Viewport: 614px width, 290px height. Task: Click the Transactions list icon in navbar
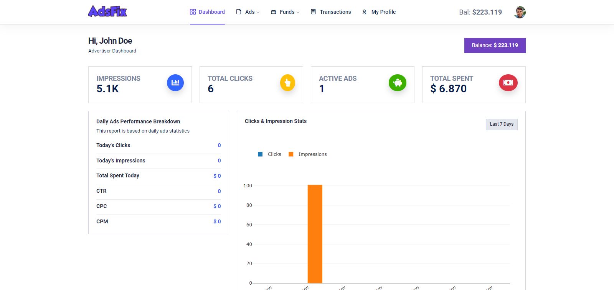314,12
